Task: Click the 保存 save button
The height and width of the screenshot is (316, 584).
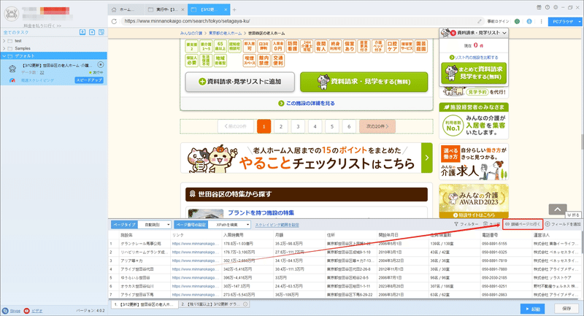Action: pyautogui.click(x=566, y=309)
